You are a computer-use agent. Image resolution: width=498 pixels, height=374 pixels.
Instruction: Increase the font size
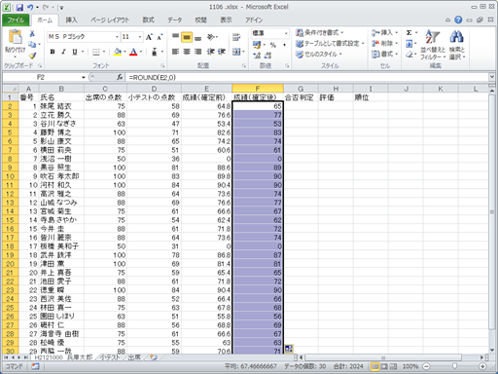[x=149, y=37]
